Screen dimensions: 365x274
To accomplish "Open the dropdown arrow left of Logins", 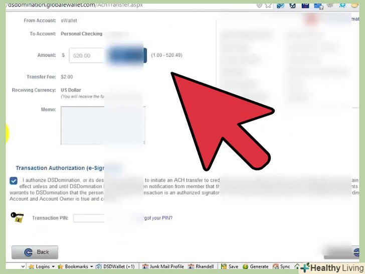I will 23,266.
